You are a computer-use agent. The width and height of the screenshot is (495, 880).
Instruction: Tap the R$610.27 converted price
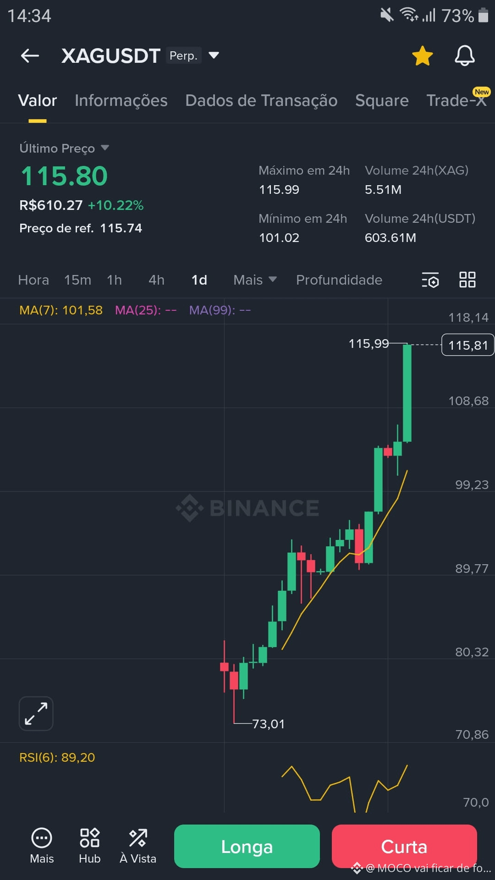(x=51, y=205)
